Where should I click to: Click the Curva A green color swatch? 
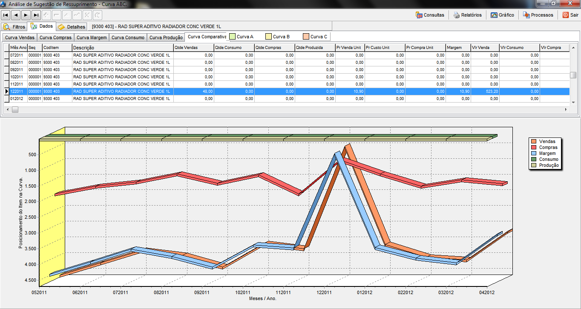click(x=233, y=37)
